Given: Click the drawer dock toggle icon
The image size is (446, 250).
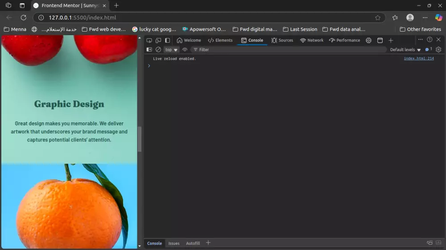Looking at the screenshot, I should pyautogui.click(x=429, y=242).
